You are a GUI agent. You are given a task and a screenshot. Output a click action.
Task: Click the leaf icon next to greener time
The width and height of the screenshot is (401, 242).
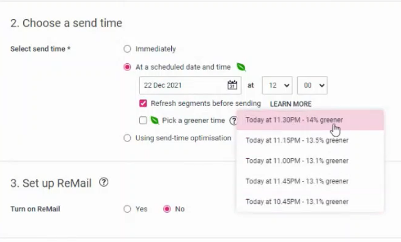pyautogui.click(x=155, y=120)
